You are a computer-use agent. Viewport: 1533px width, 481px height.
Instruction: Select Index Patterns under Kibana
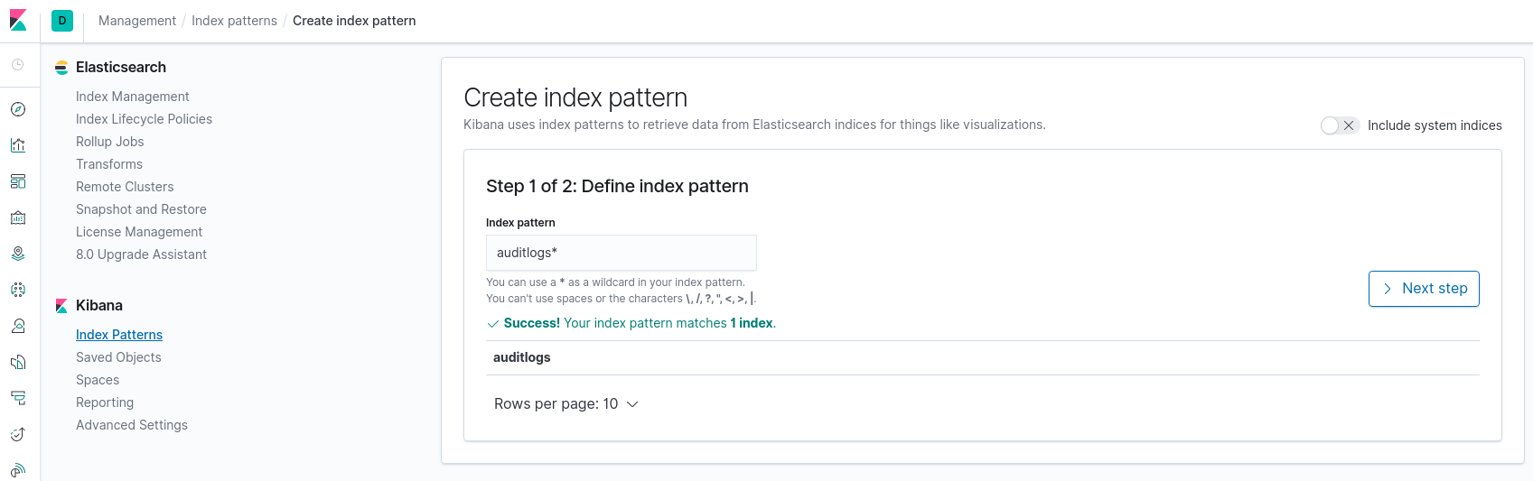tap(119, 335)
